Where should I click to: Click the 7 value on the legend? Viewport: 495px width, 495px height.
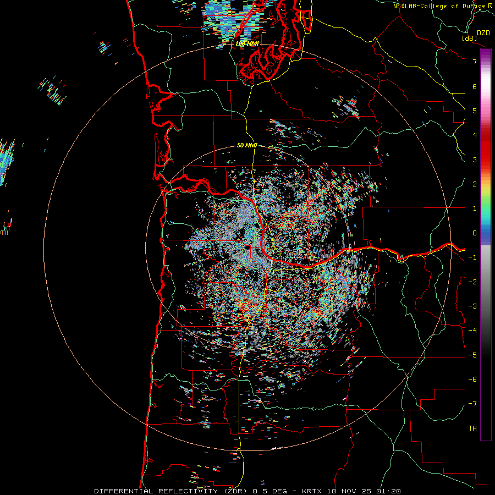pos(475,62)
